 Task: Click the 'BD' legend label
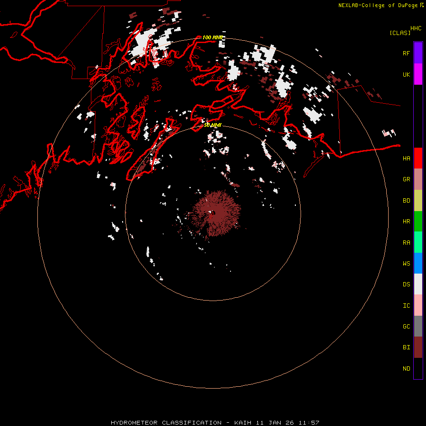[406, 201]
